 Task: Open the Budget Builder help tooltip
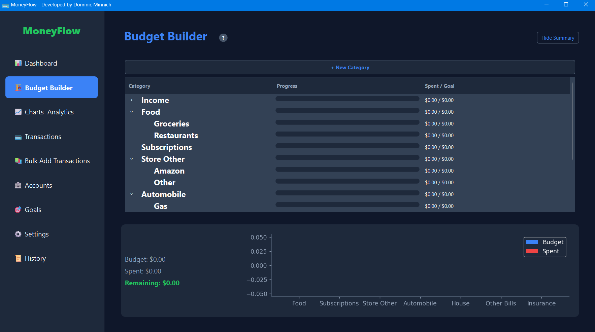[223, 38]
